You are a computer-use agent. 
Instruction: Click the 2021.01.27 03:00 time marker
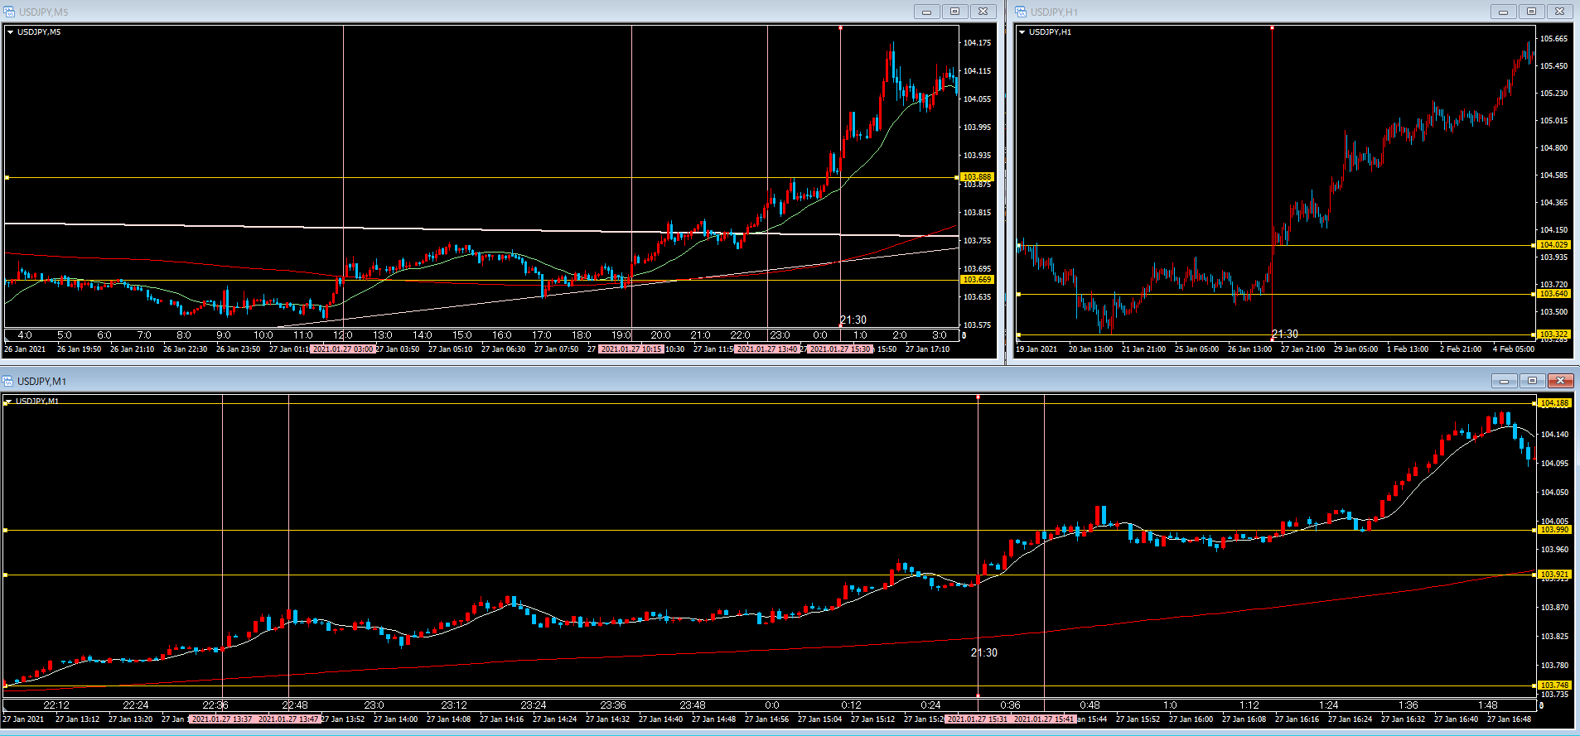(343, 349)
